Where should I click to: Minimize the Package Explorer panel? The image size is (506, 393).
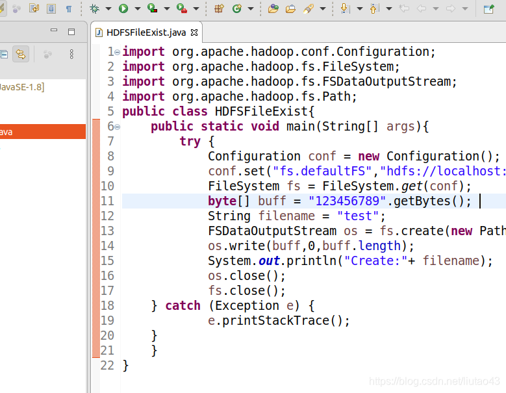pos(54,31)
